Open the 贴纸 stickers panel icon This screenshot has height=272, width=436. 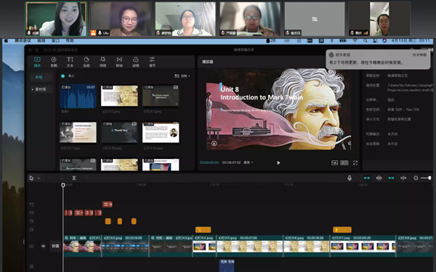(86, 62)
